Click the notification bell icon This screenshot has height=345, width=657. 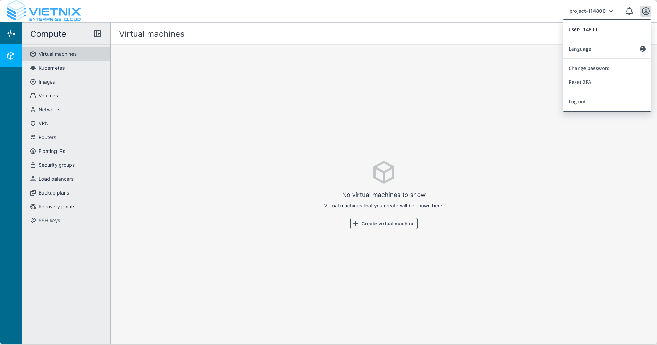629,11
